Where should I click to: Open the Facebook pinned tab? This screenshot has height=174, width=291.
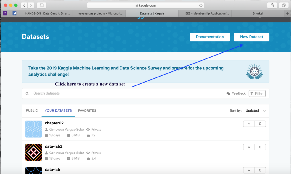tap(14, 13)
